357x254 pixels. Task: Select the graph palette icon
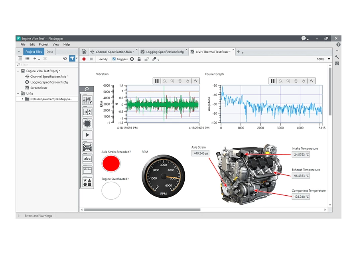[87, 100]
